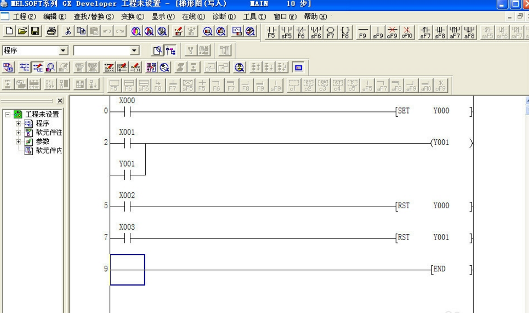Toggle the blue monitor window button
This screenshot has width=529, height=313.
coord(299,67)
